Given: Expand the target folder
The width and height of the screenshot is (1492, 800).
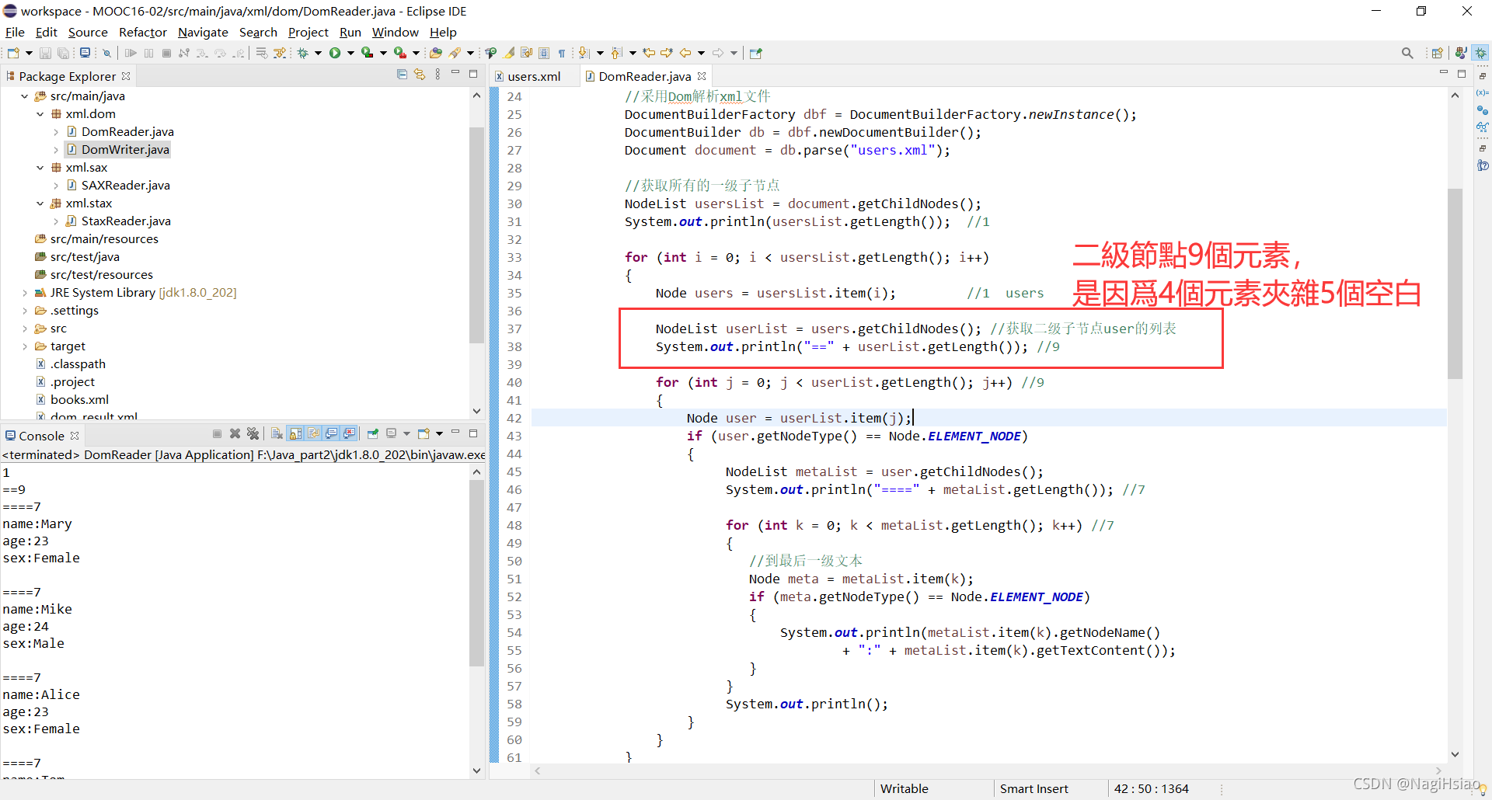Looking at the screenshot, I should (24, 346).
